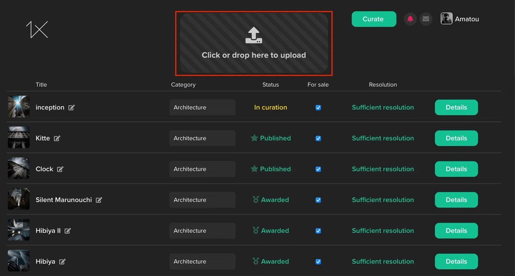Open the inception photo thumbnail
This screenshot has width=515, height=276.
(x=19, y=107)
